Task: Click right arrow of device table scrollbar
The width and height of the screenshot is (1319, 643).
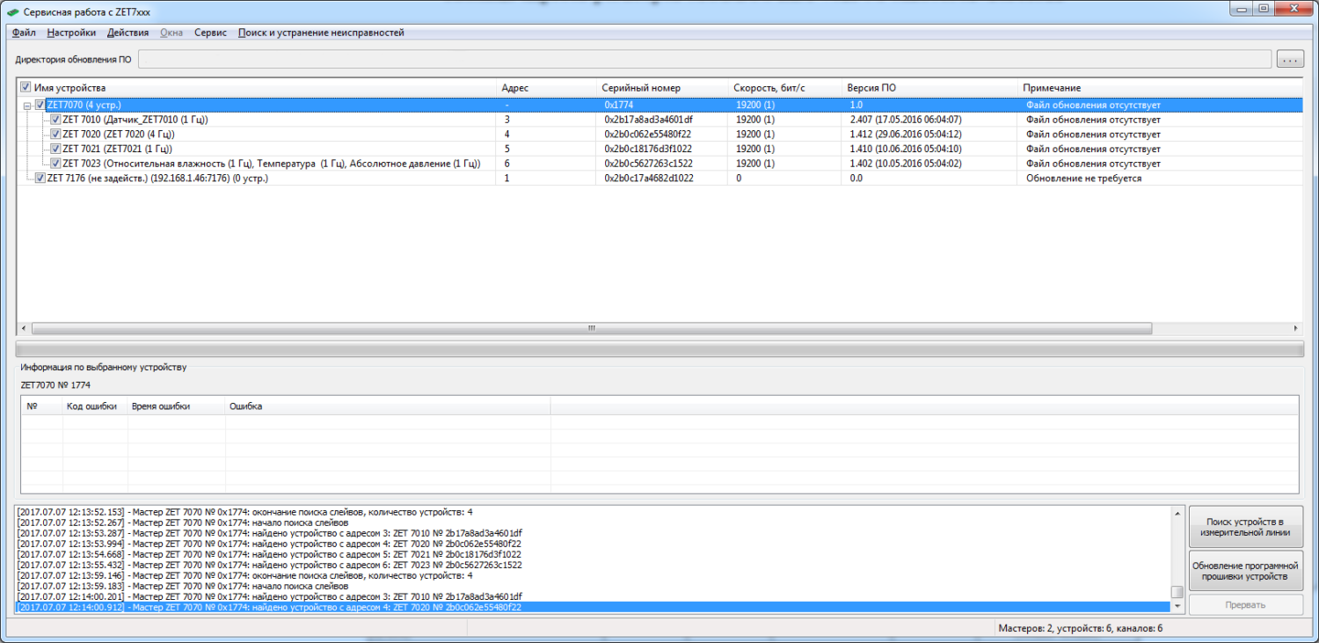Action: point(1295,328)
